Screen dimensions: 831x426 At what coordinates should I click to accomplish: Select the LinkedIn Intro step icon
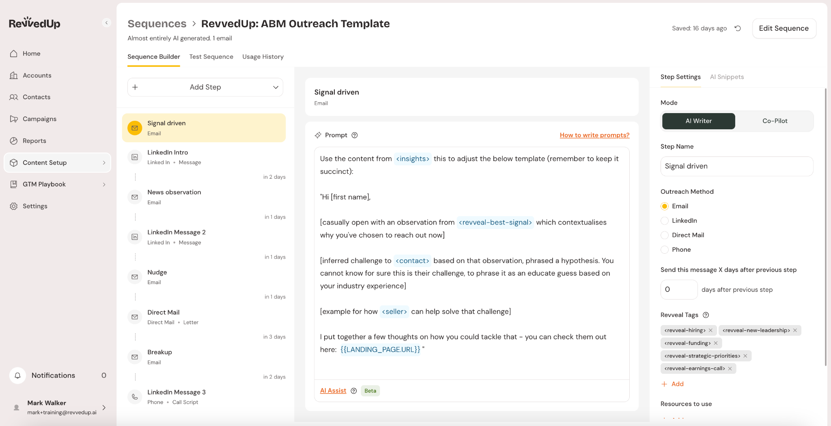[135, 157]
